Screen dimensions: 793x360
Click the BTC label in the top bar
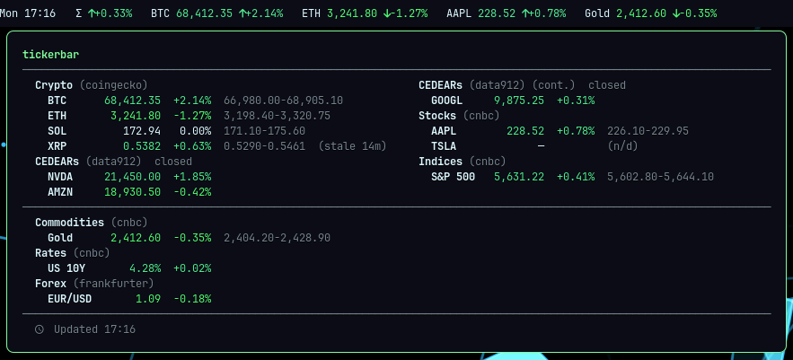(x=161, y=13)
